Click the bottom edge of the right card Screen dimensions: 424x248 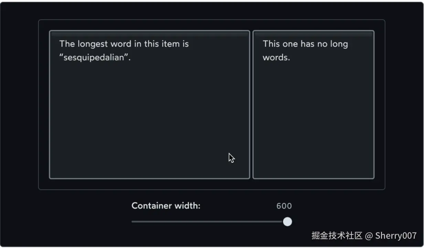coord(313,178)
